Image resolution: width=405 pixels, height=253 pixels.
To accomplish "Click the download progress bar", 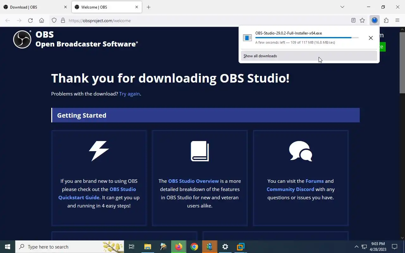I will click(x=307, y=38).
